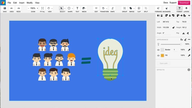Toggle Fill visibility eye icon
This screenshot has height=108, width=192.
(x=158, y=55)
